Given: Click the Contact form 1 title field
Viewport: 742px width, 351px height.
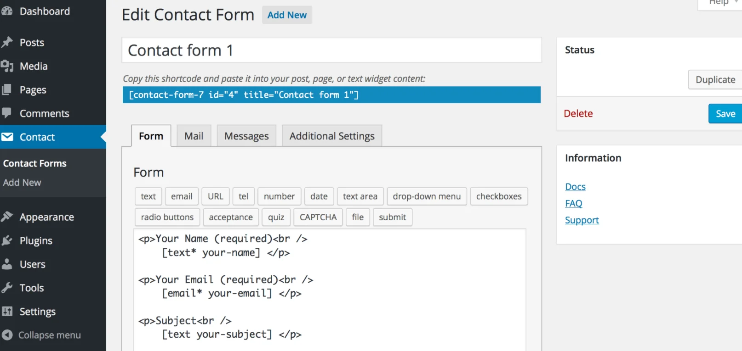Looking at the screenshot, I should tap(331, 50).
